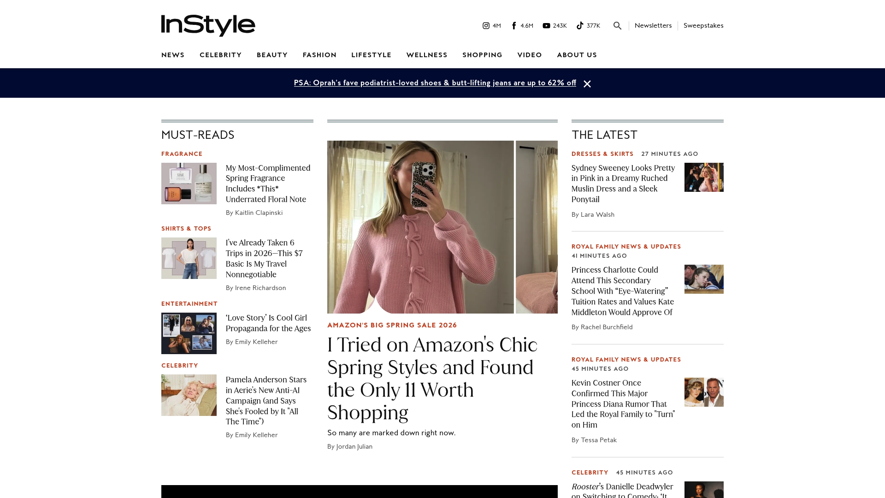
Task: Dismiss the Oprah shoes PSA banner
Action: 587,84
